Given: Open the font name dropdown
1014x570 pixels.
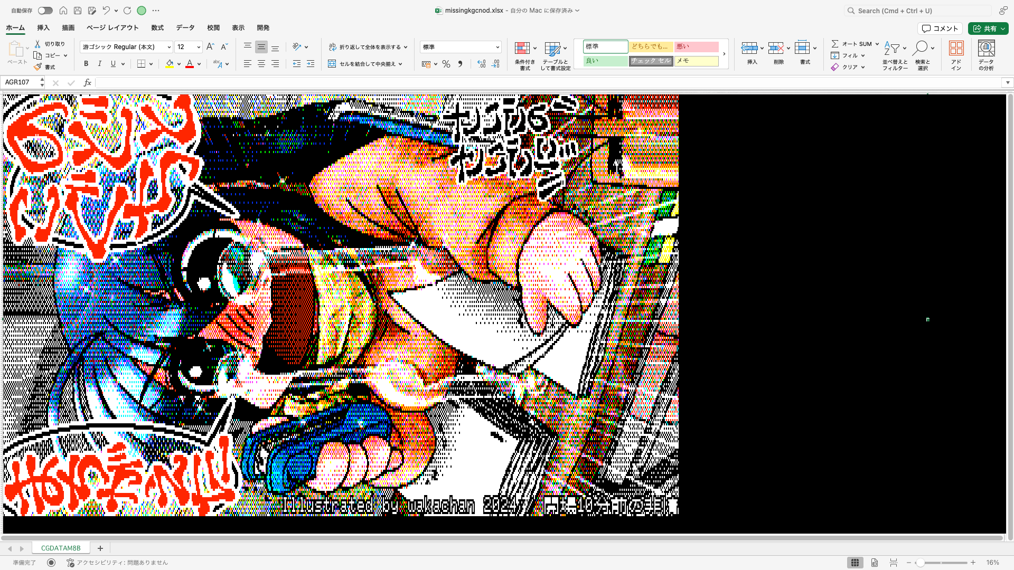Looking at the screenshot, I should point(169,47).
